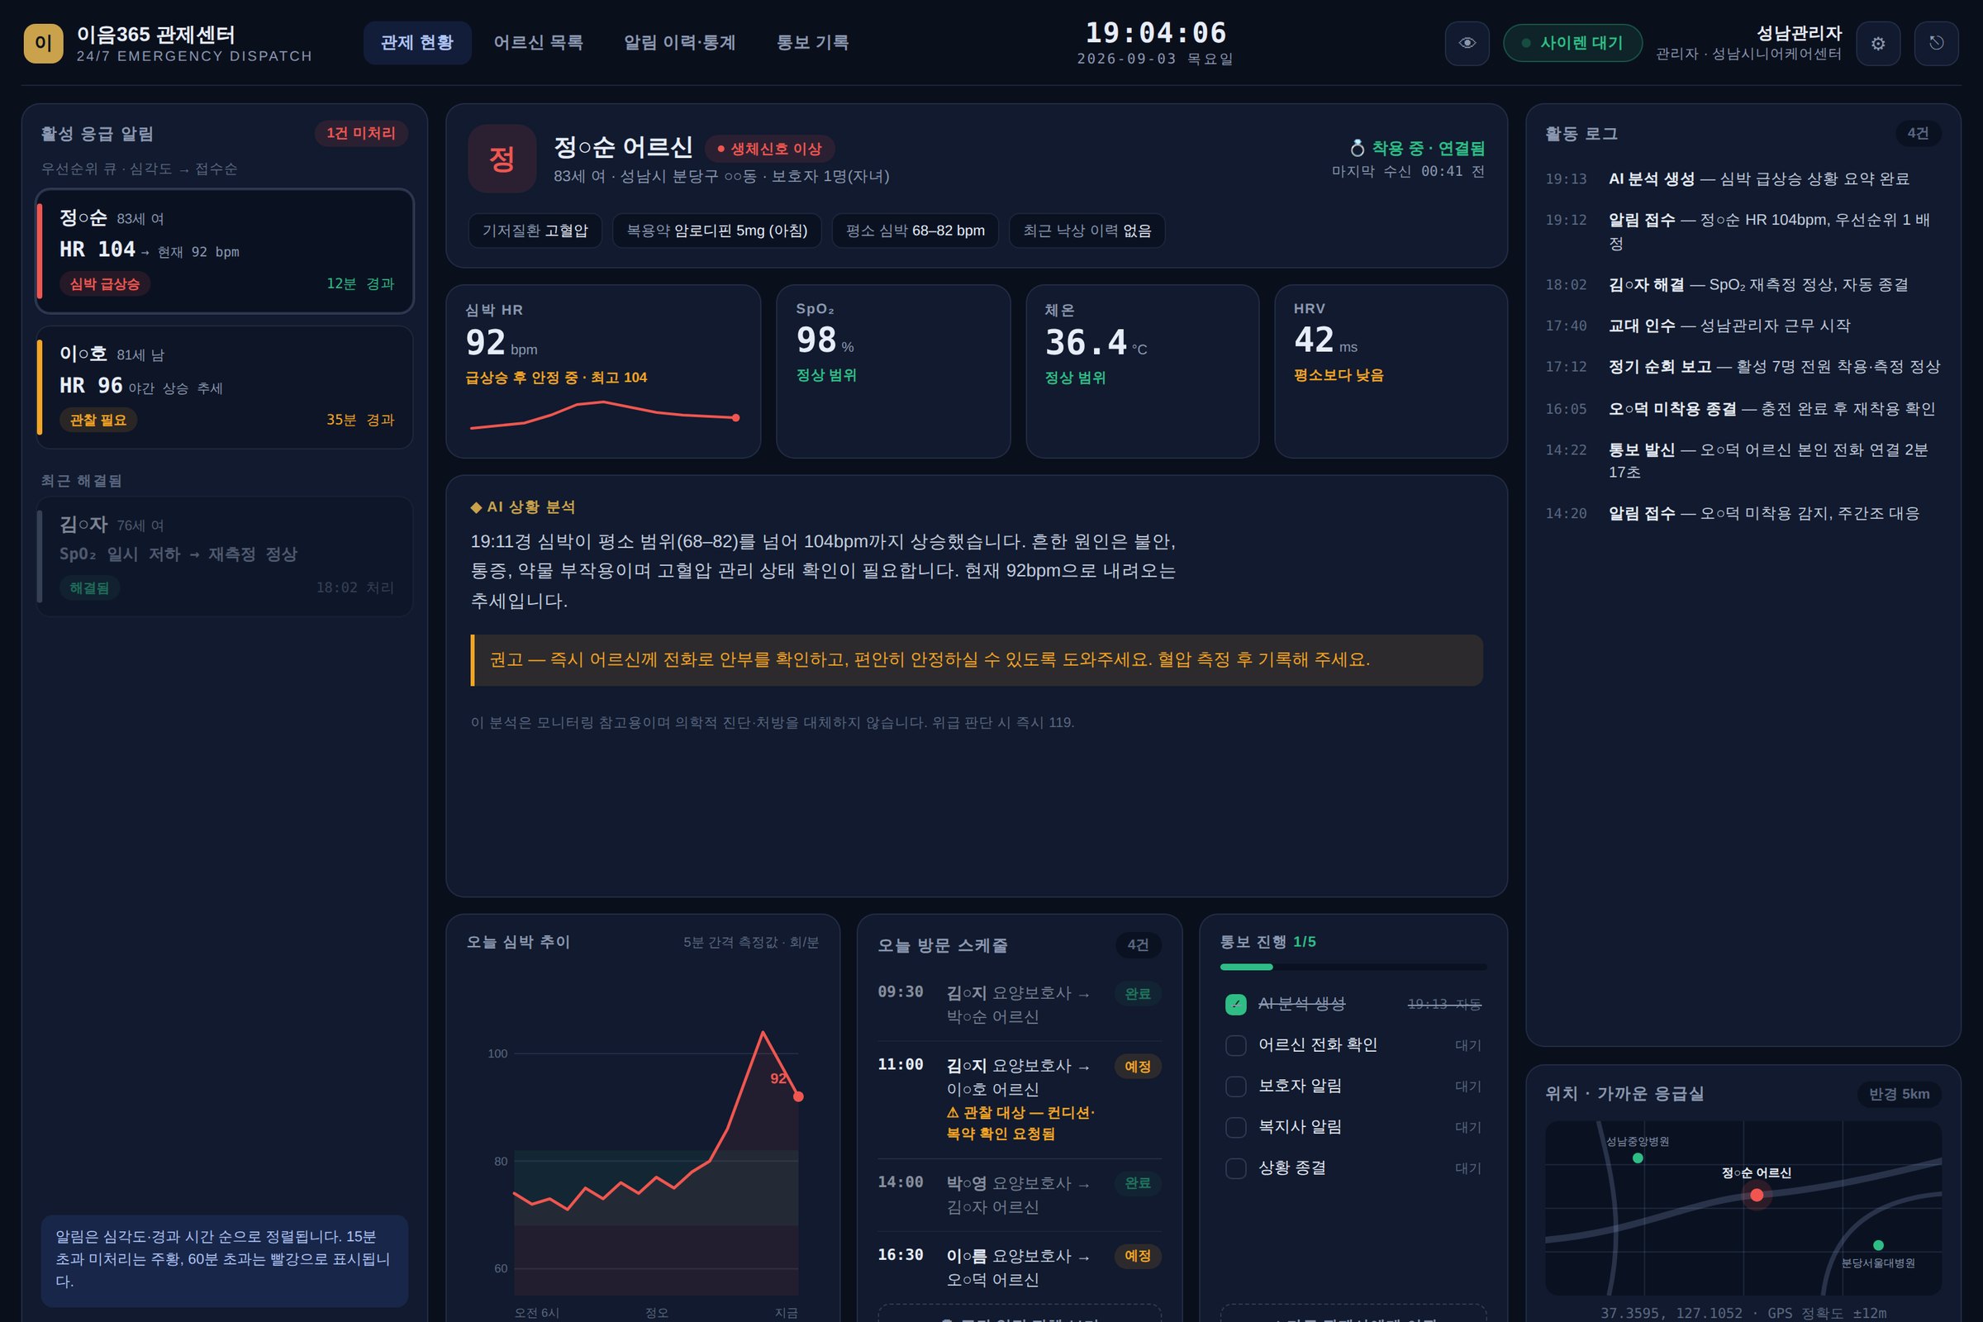Click the wearable 착용 중 · 연결됨 status icon
The height and width of the screenshot is (1322, 1983).
pos(1358,149)
